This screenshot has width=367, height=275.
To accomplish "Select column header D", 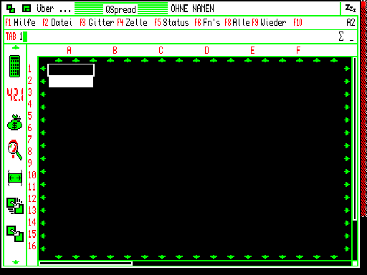I will click(206, 50).
